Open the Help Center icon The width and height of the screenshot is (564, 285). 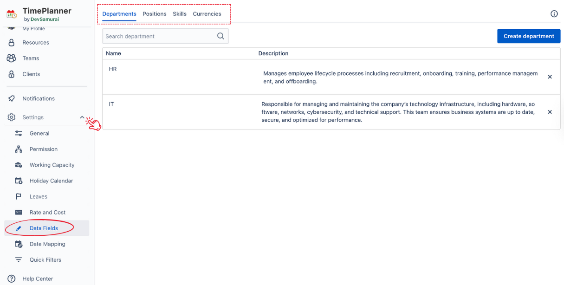click(x=12, y=279)
